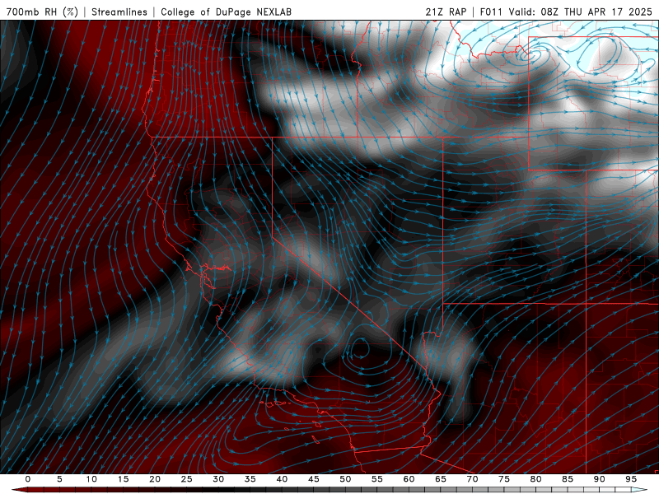Click the "65" value on the color scale
Image resolution: width=659 pixels, height=494 pixels.
[441, 479]
